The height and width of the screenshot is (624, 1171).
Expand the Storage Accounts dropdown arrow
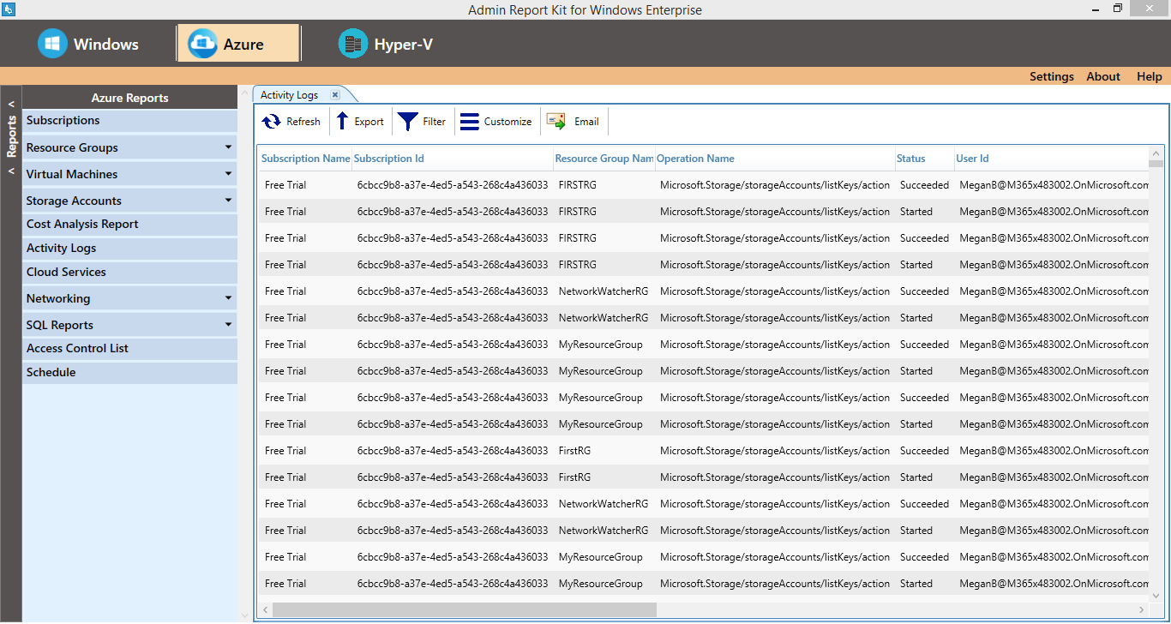228,201
